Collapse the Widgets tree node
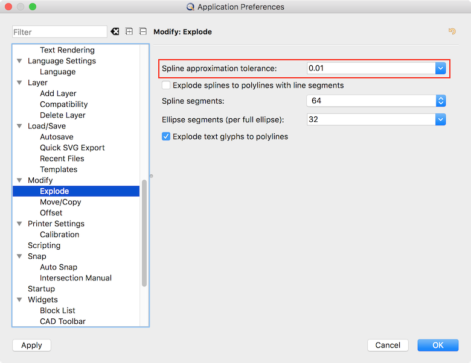 click(19, 300)
